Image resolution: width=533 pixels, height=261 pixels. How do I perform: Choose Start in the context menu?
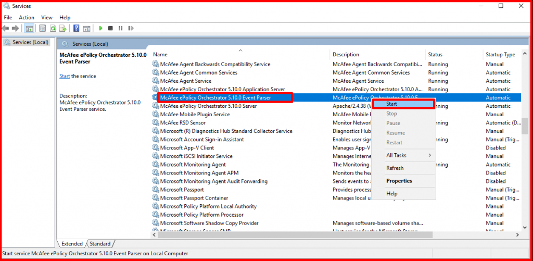(403, 104)
